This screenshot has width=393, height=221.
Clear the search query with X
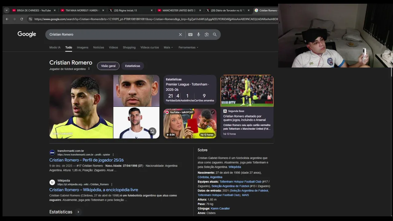[180, 34]
